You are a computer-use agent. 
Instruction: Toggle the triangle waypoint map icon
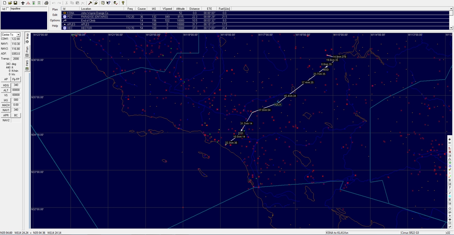[x=450, y=159]
